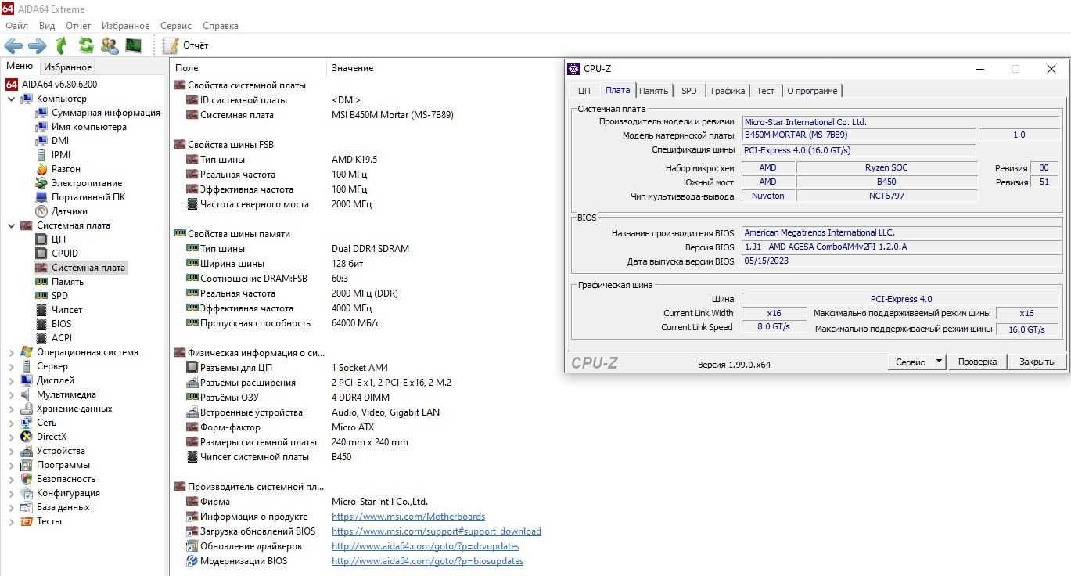Switch to Память tab in CPU-Z

654,91
